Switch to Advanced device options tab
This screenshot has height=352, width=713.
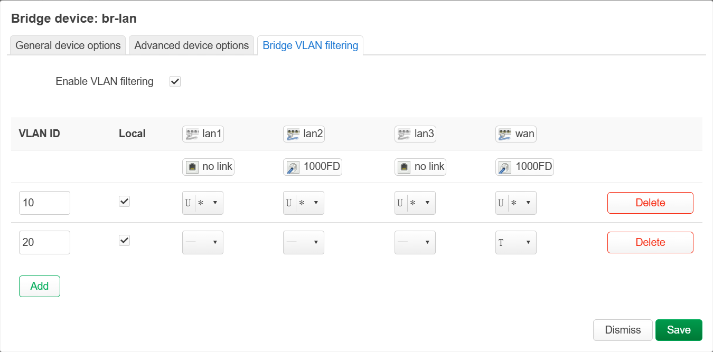coord(192,45)
